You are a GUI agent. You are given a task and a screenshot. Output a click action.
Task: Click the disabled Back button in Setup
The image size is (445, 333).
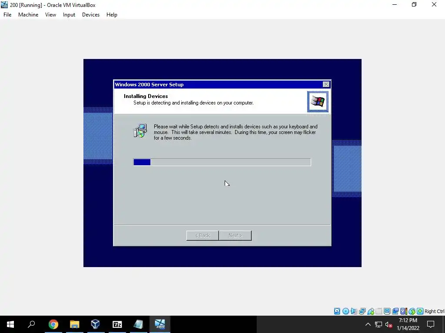point(203,235)
